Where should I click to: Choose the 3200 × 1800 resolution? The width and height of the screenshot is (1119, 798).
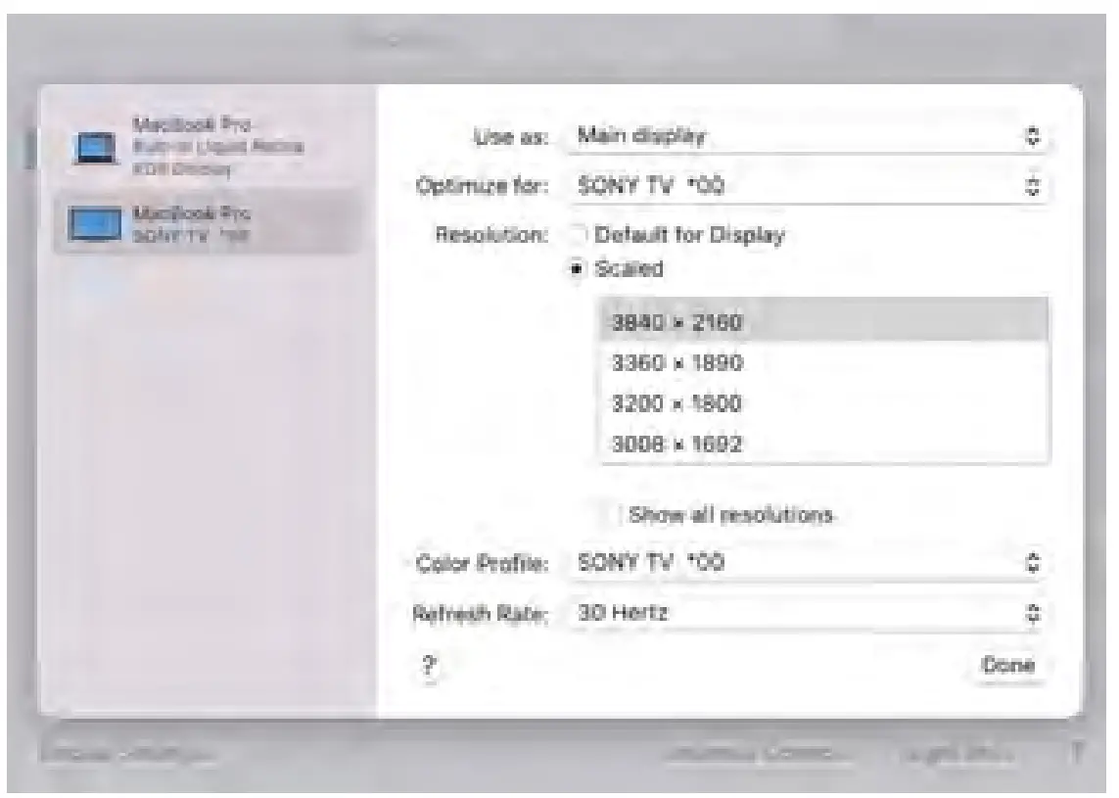[x=825, y=402]
